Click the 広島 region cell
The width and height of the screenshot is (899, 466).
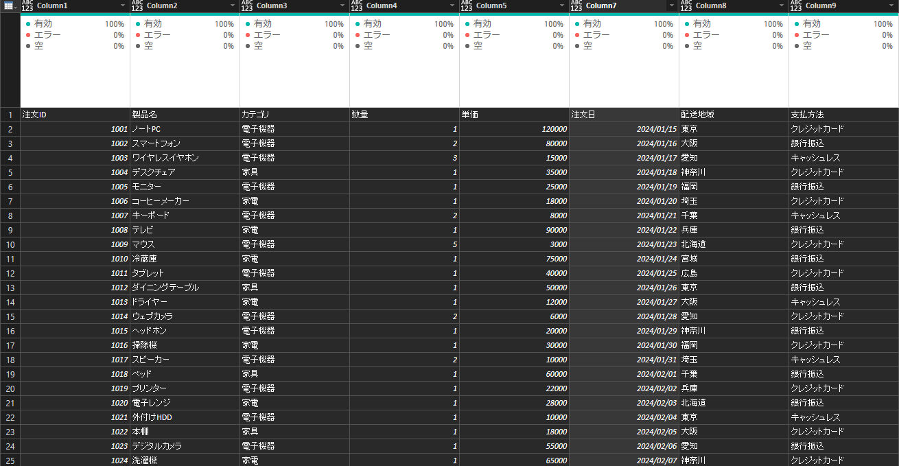(734, 273)
